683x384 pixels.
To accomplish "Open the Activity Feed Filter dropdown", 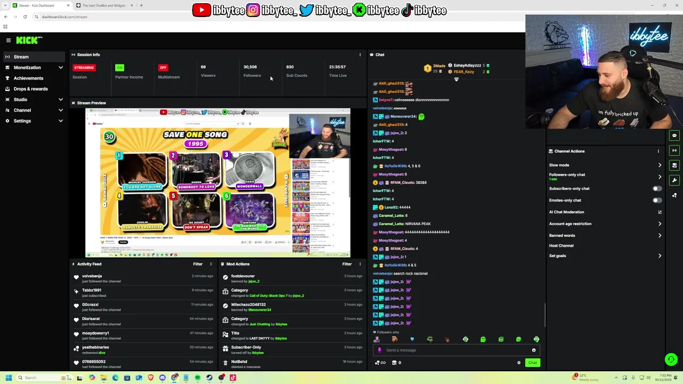I will pyautogui.click(x=197, y=264).
